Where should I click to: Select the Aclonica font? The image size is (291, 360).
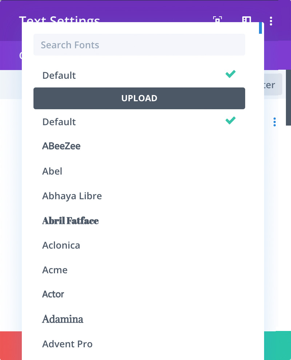61,245
